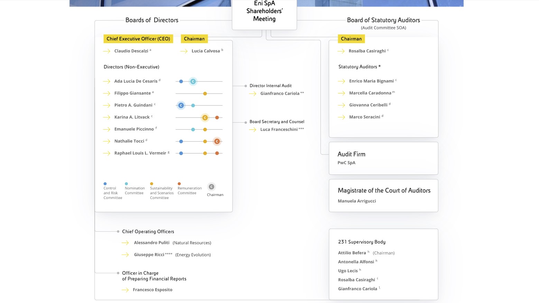
Task: Click the PwC SpA text
Action: pyautogui.click(x=346, y=163)
